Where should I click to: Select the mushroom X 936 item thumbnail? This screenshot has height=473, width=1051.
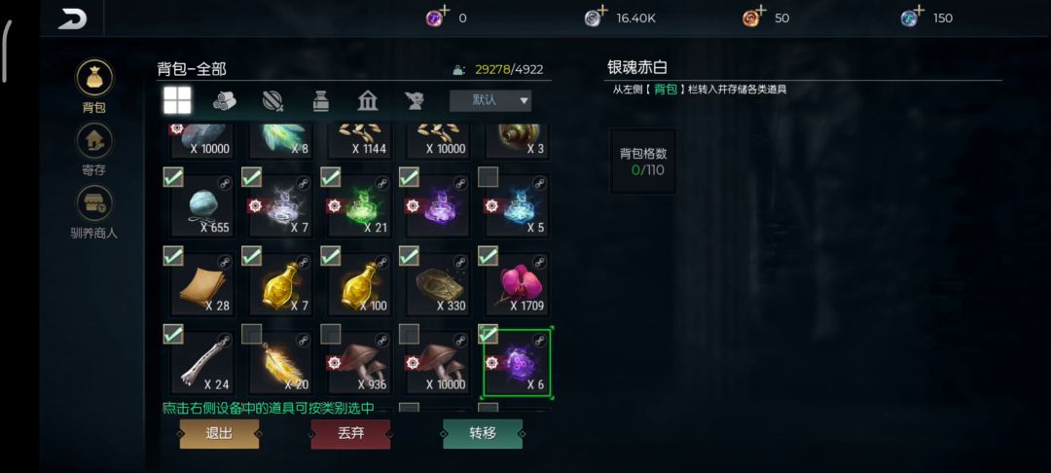(359, 362)
